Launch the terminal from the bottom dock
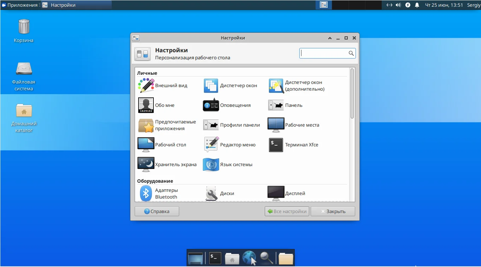The height and width of the screenshot is (267, 481). click(x=215, y=258)
